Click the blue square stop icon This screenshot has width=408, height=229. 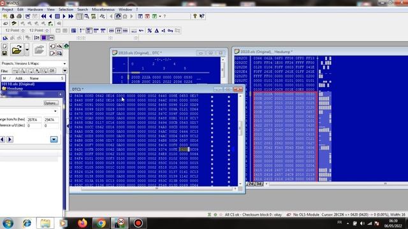click(x=57, y=17)
